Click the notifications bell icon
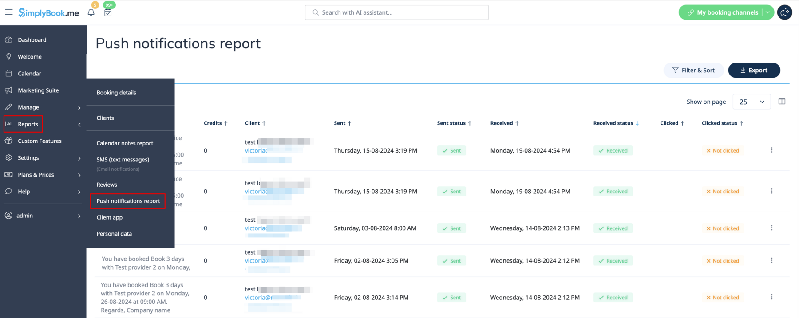Screen dimensions: 799x318 91,12
